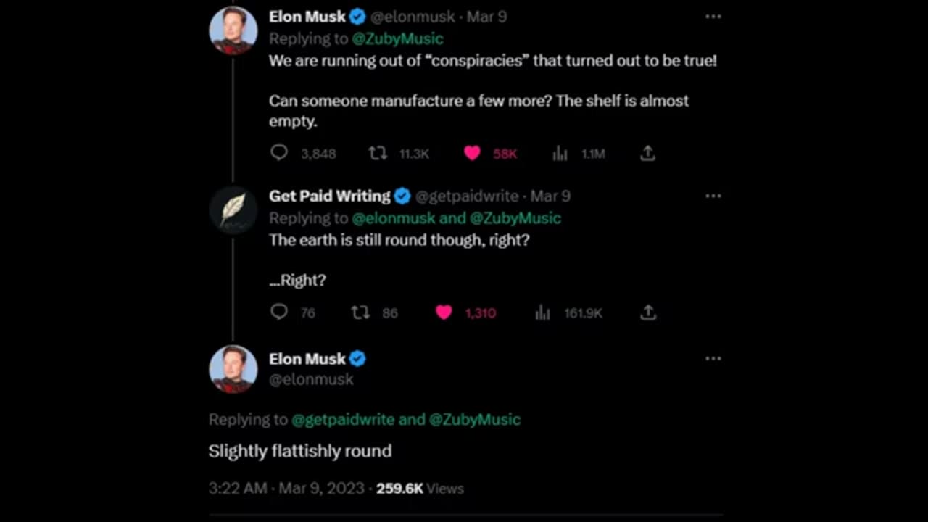
Task: Retweet the earth is round tweet
Action: [360, 312]
